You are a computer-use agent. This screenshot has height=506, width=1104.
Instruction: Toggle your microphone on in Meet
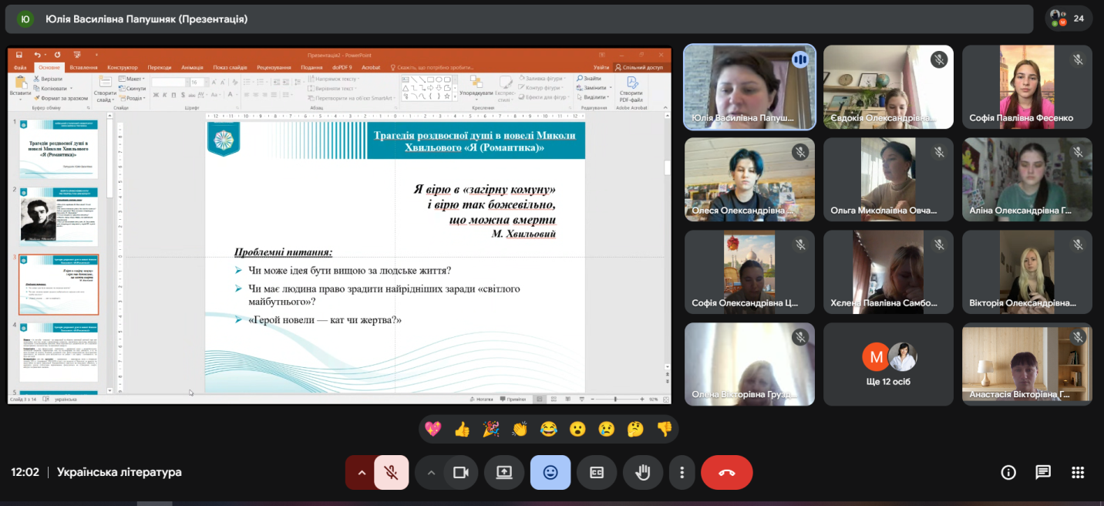(391, 473)
